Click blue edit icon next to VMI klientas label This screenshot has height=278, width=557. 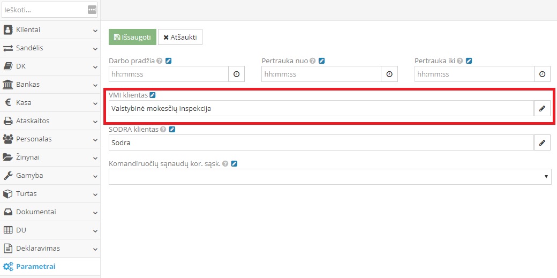click(153, 95)
